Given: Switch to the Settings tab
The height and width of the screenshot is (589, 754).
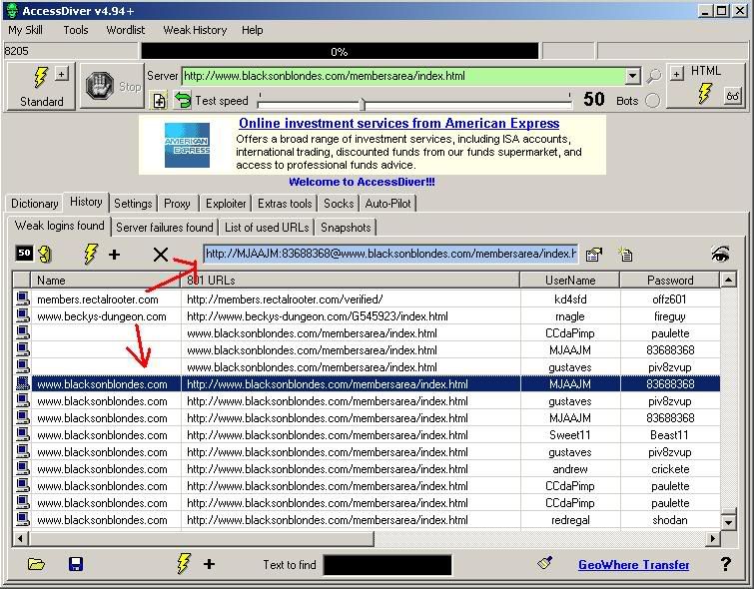Looking at the screenshot, I should [x=133, y=204].
